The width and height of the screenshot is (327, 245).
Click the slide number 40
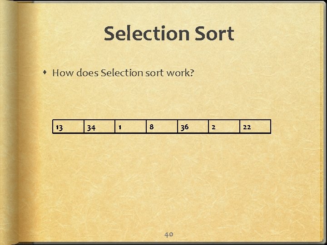click(168, 234)
